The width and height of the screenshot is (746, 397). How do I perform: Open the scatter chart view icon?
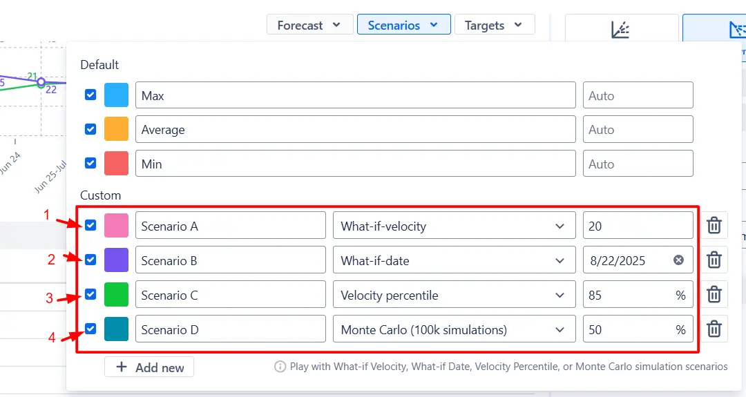pyautogui.click(x=620, y=30)
